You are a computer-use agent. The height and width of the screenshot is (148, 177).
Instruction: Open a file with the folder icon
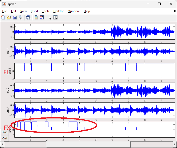(9, 17)
